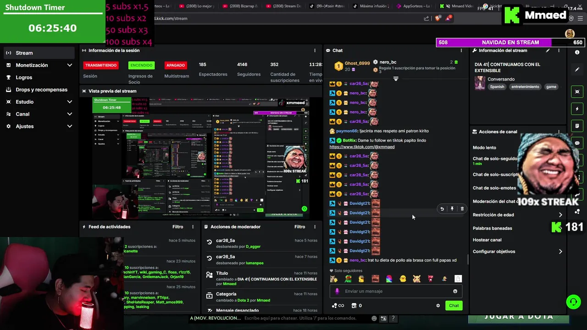This screenshot has height=330, width=587.
Task: Open Chat panel three-dot options
Action: (x=461, y=50)
